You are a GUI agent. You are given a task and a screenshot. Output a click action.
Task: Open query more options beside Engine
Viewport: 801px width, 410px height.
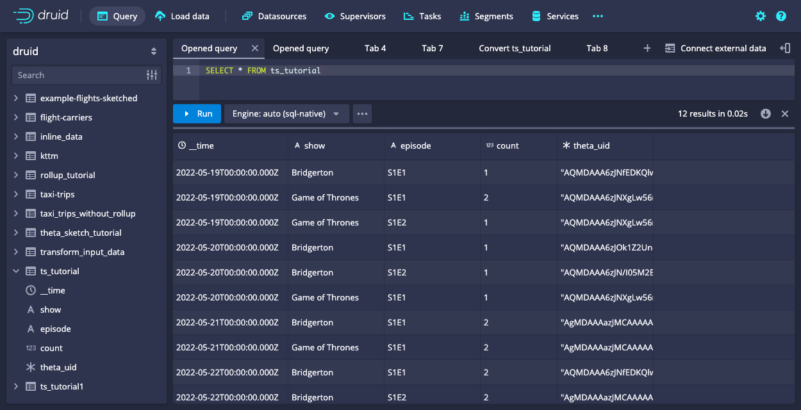(362, 113)
